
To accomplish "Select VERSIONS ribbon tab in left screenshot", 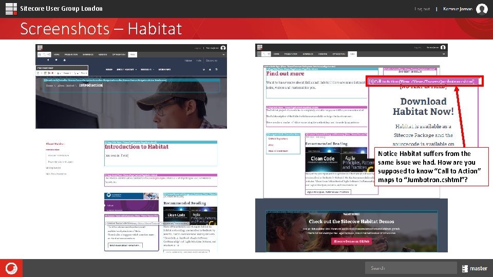I will pos(103,54).
